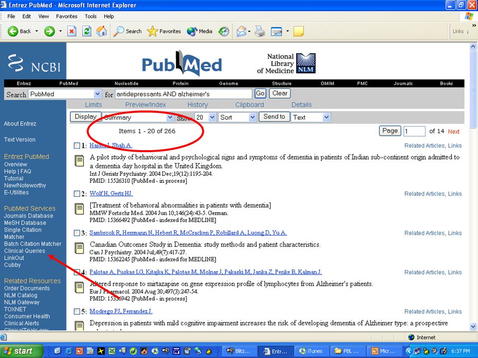Click the PubMed logo banner
Viewport: 478px width, 358px height.
click(x=182, y=63)
